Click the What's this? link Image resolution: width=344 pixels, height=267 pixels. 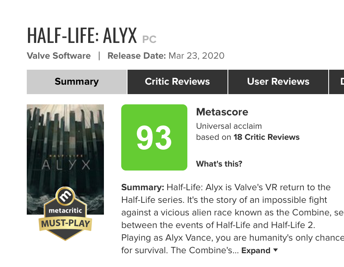coord(219,164)
